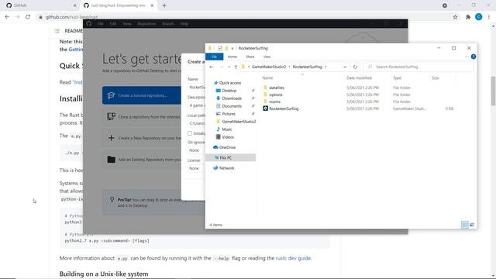496x279 pixels.
Task: Open the options folder in File Explorer
Action: [276, 95]
